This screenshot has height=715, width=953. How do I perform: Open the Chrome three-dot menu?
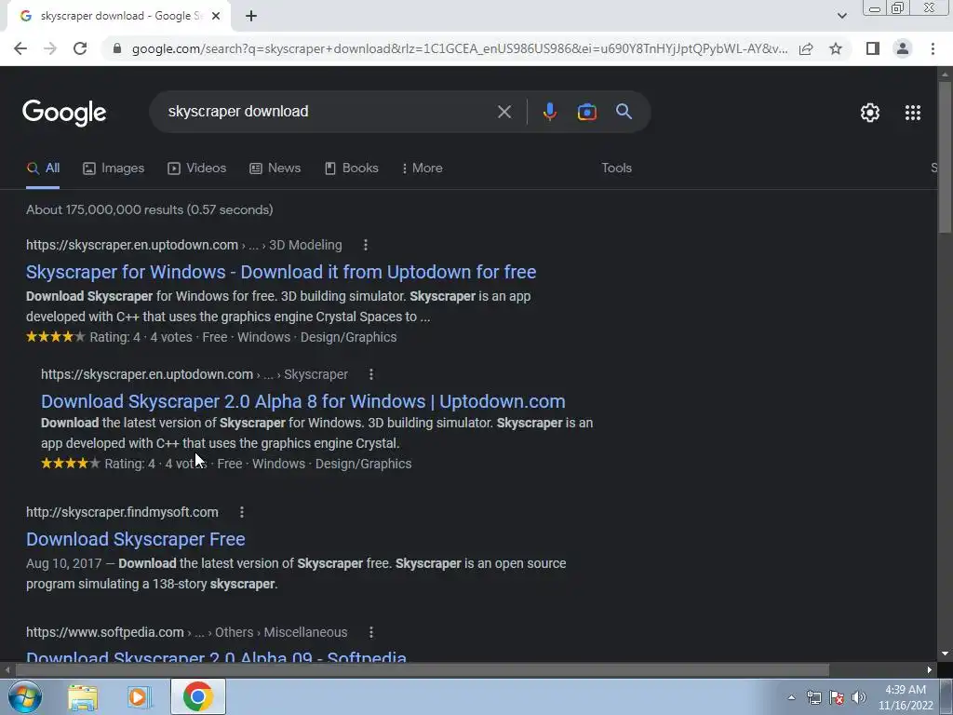[933, 48]
